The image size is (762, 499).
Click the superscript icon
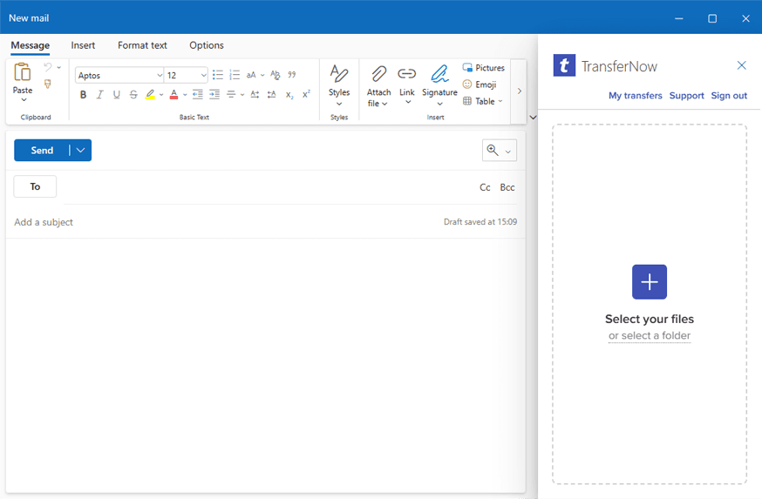(x=306, y=95)
